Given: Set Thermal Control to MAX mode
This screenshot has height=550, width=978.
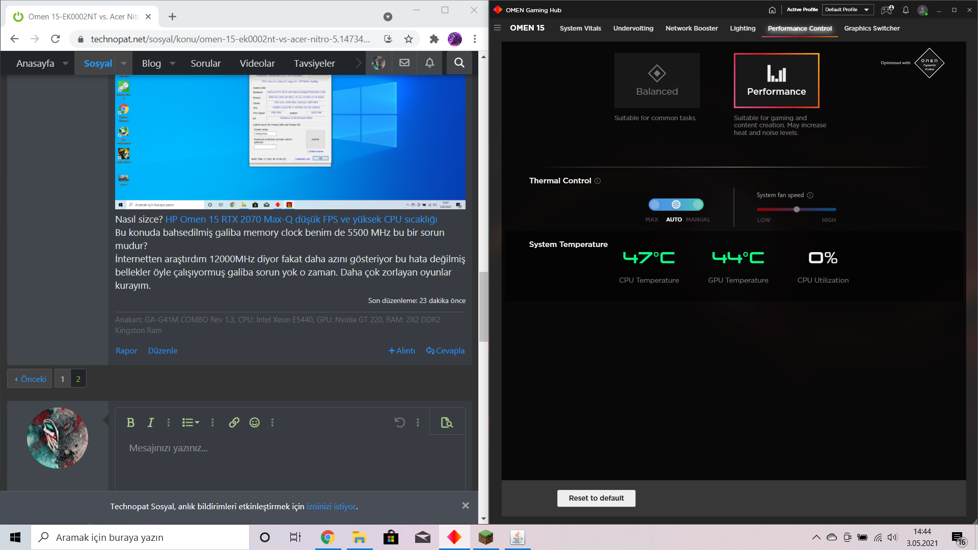Looking at the screenshot, I should point(655,205).
